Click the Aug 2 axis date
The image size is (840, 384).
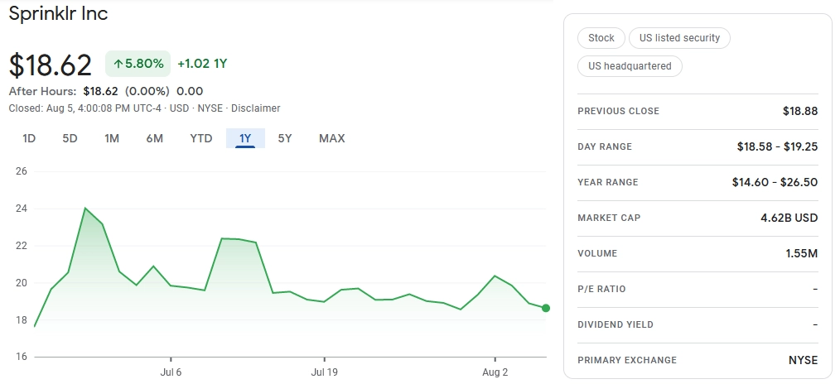tap(495, 372)
